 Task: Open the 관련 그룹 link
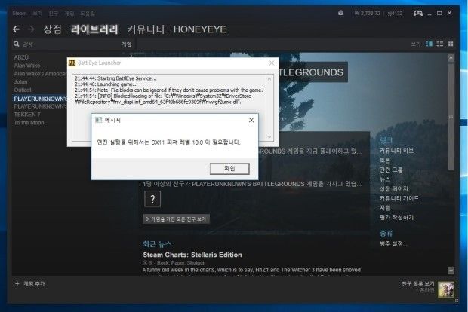tap(391, 170)
